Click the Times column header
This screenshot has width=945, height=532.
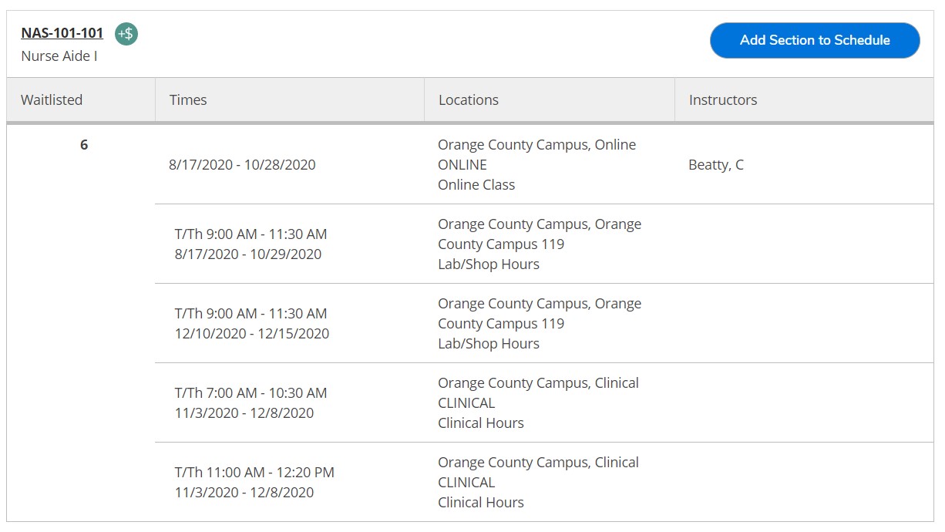188,99
